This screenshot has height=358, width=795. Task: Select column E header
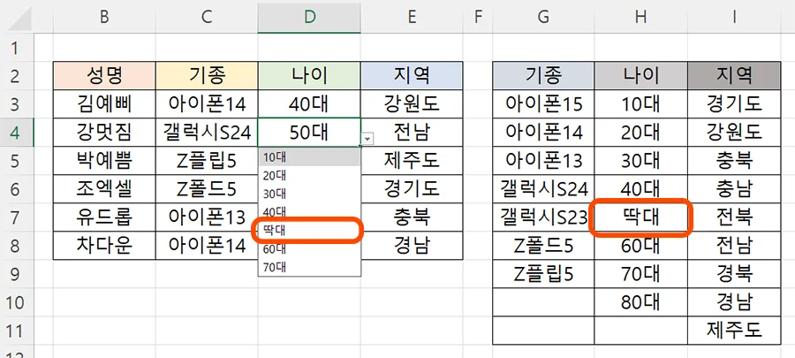pos(412,17)
